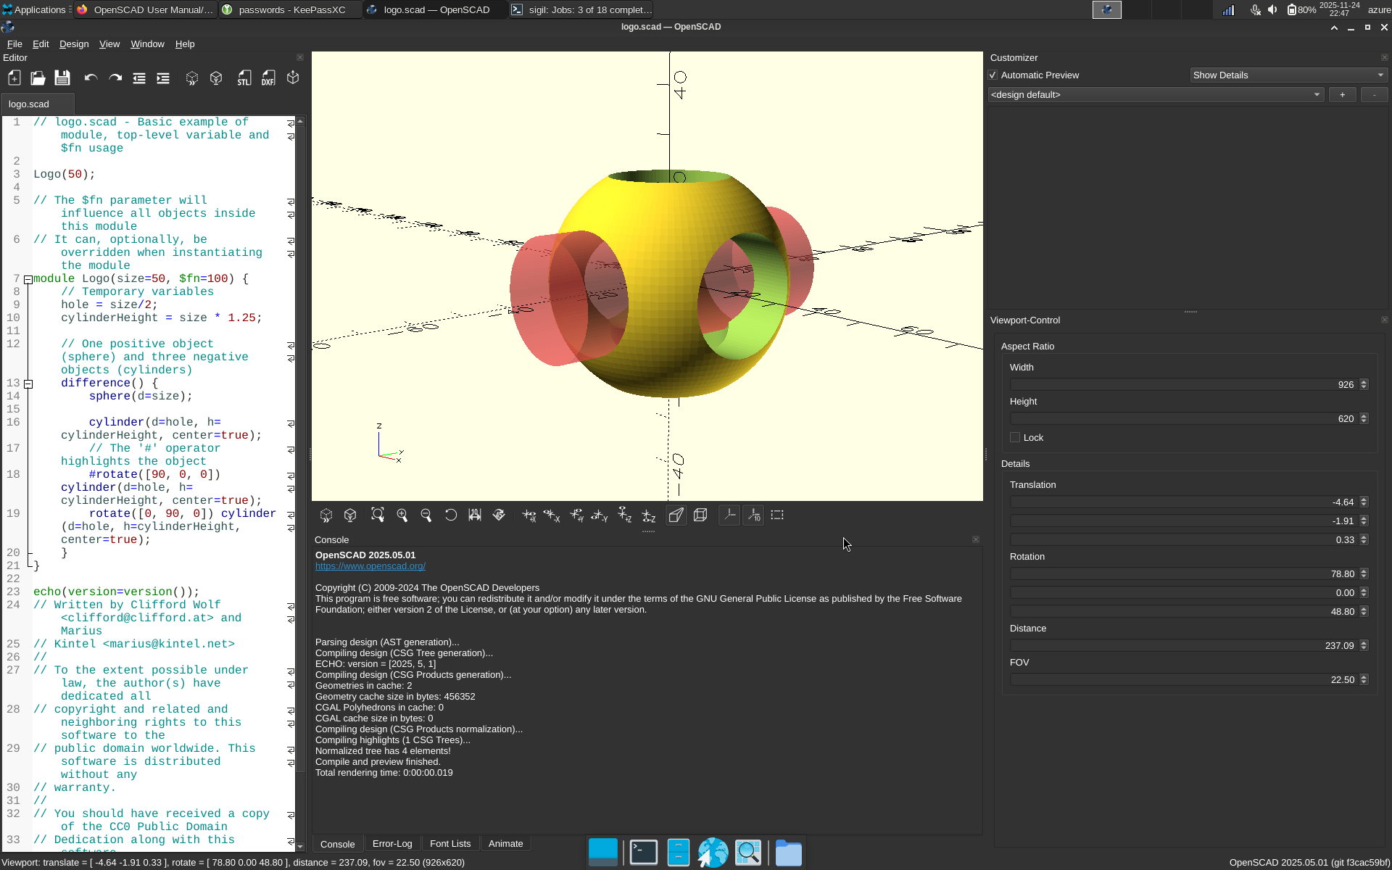Enable the aspect ratio Lock checkbox
Viewport: 1392px width, 870px height.
click(1015, 437)
